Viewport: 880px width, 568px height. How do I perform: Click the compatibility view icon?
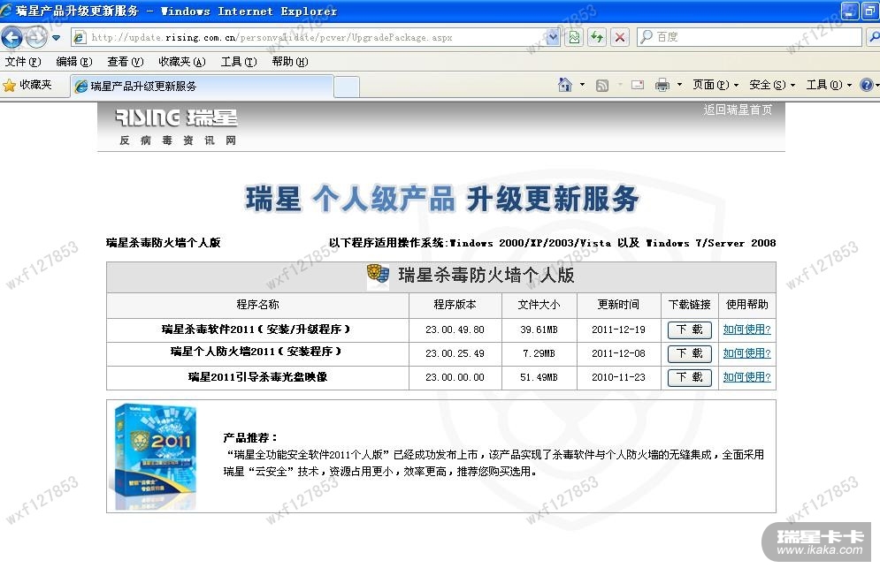pyautogui.click(x=574, y=38)
